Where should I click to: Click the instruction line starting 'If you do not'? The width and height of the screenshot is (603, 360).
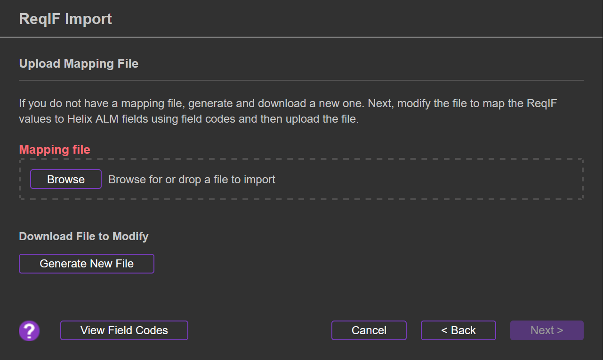click(188, 103)
